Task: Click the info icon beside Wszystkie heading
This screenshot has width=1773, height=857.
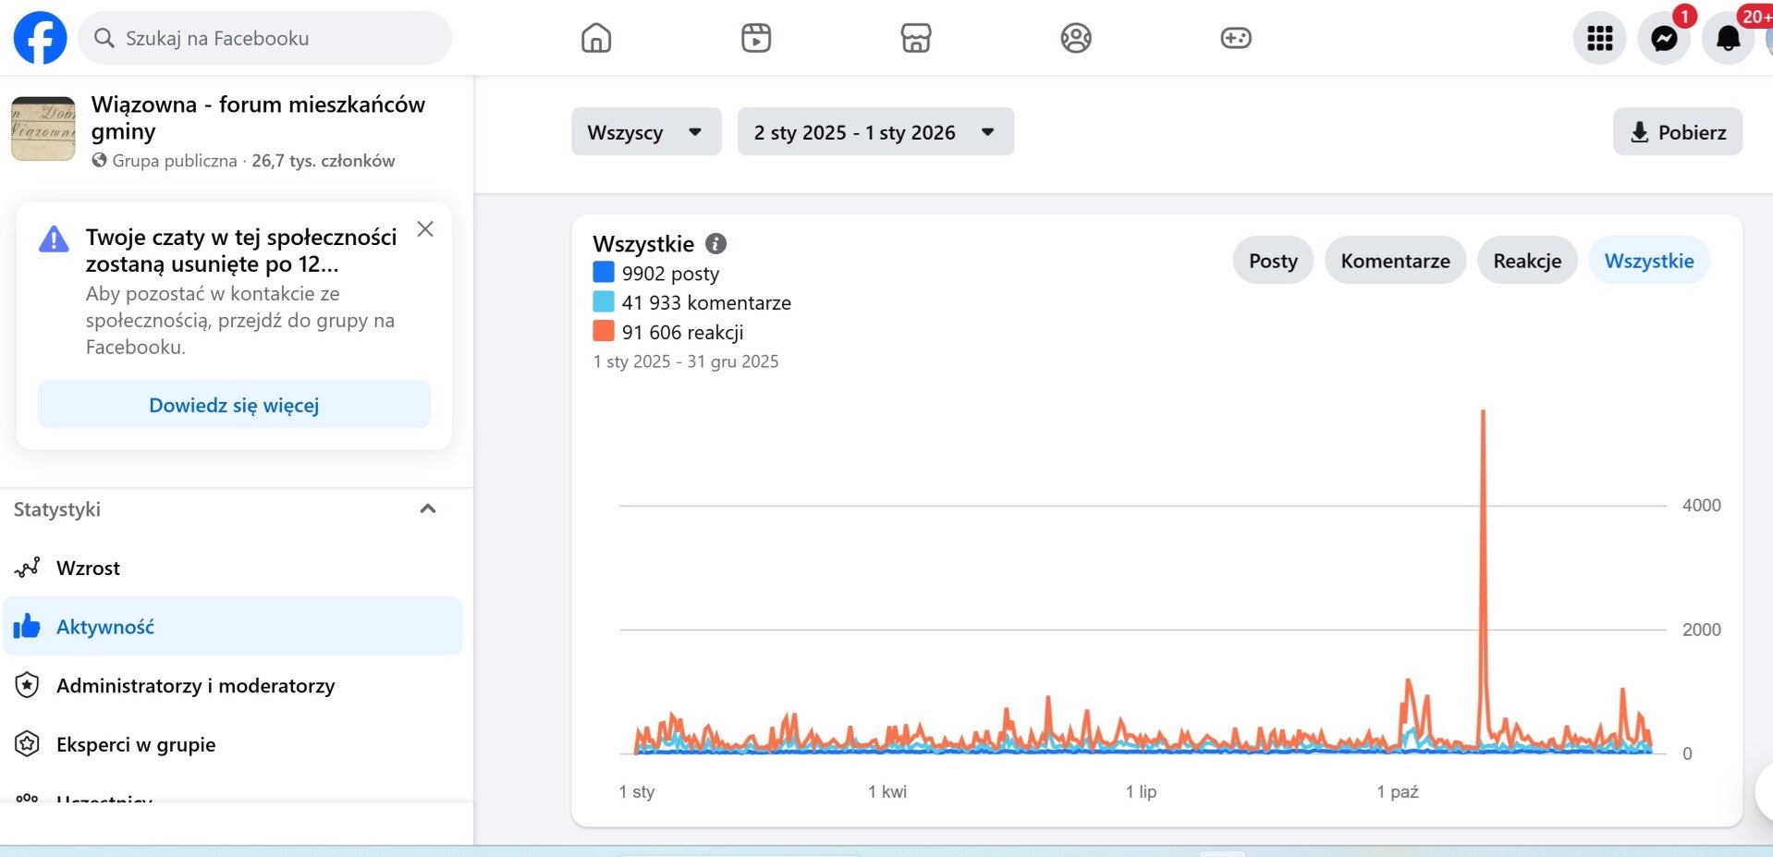Action: click(x=716, y=243)
